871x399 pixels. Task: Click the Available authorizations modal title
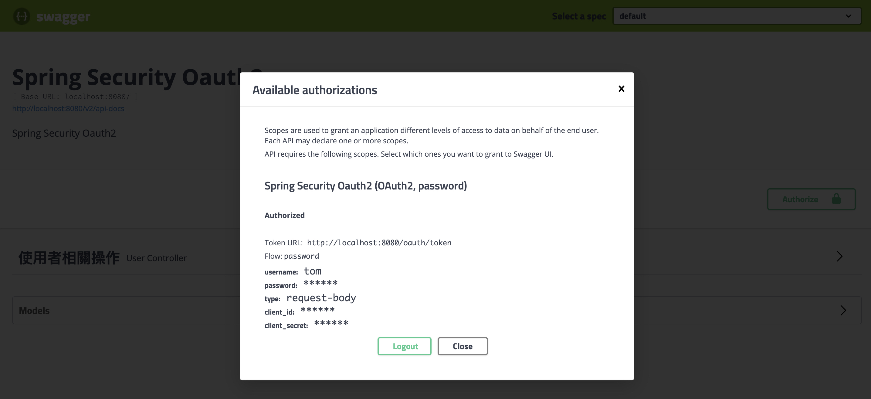click(x=314, y=90)
